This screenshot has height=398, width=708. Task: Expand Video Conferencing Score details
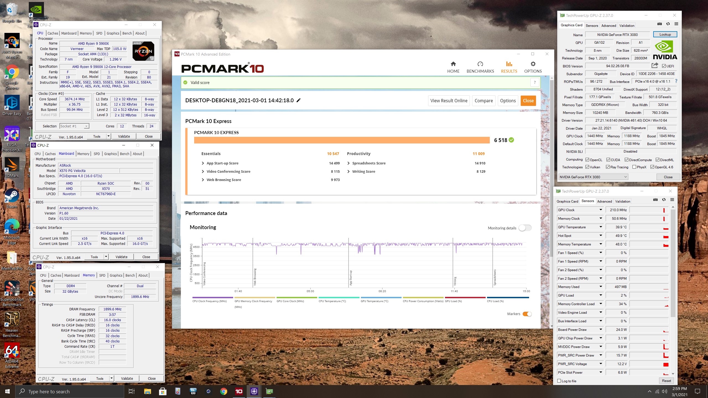pos(203,172)
